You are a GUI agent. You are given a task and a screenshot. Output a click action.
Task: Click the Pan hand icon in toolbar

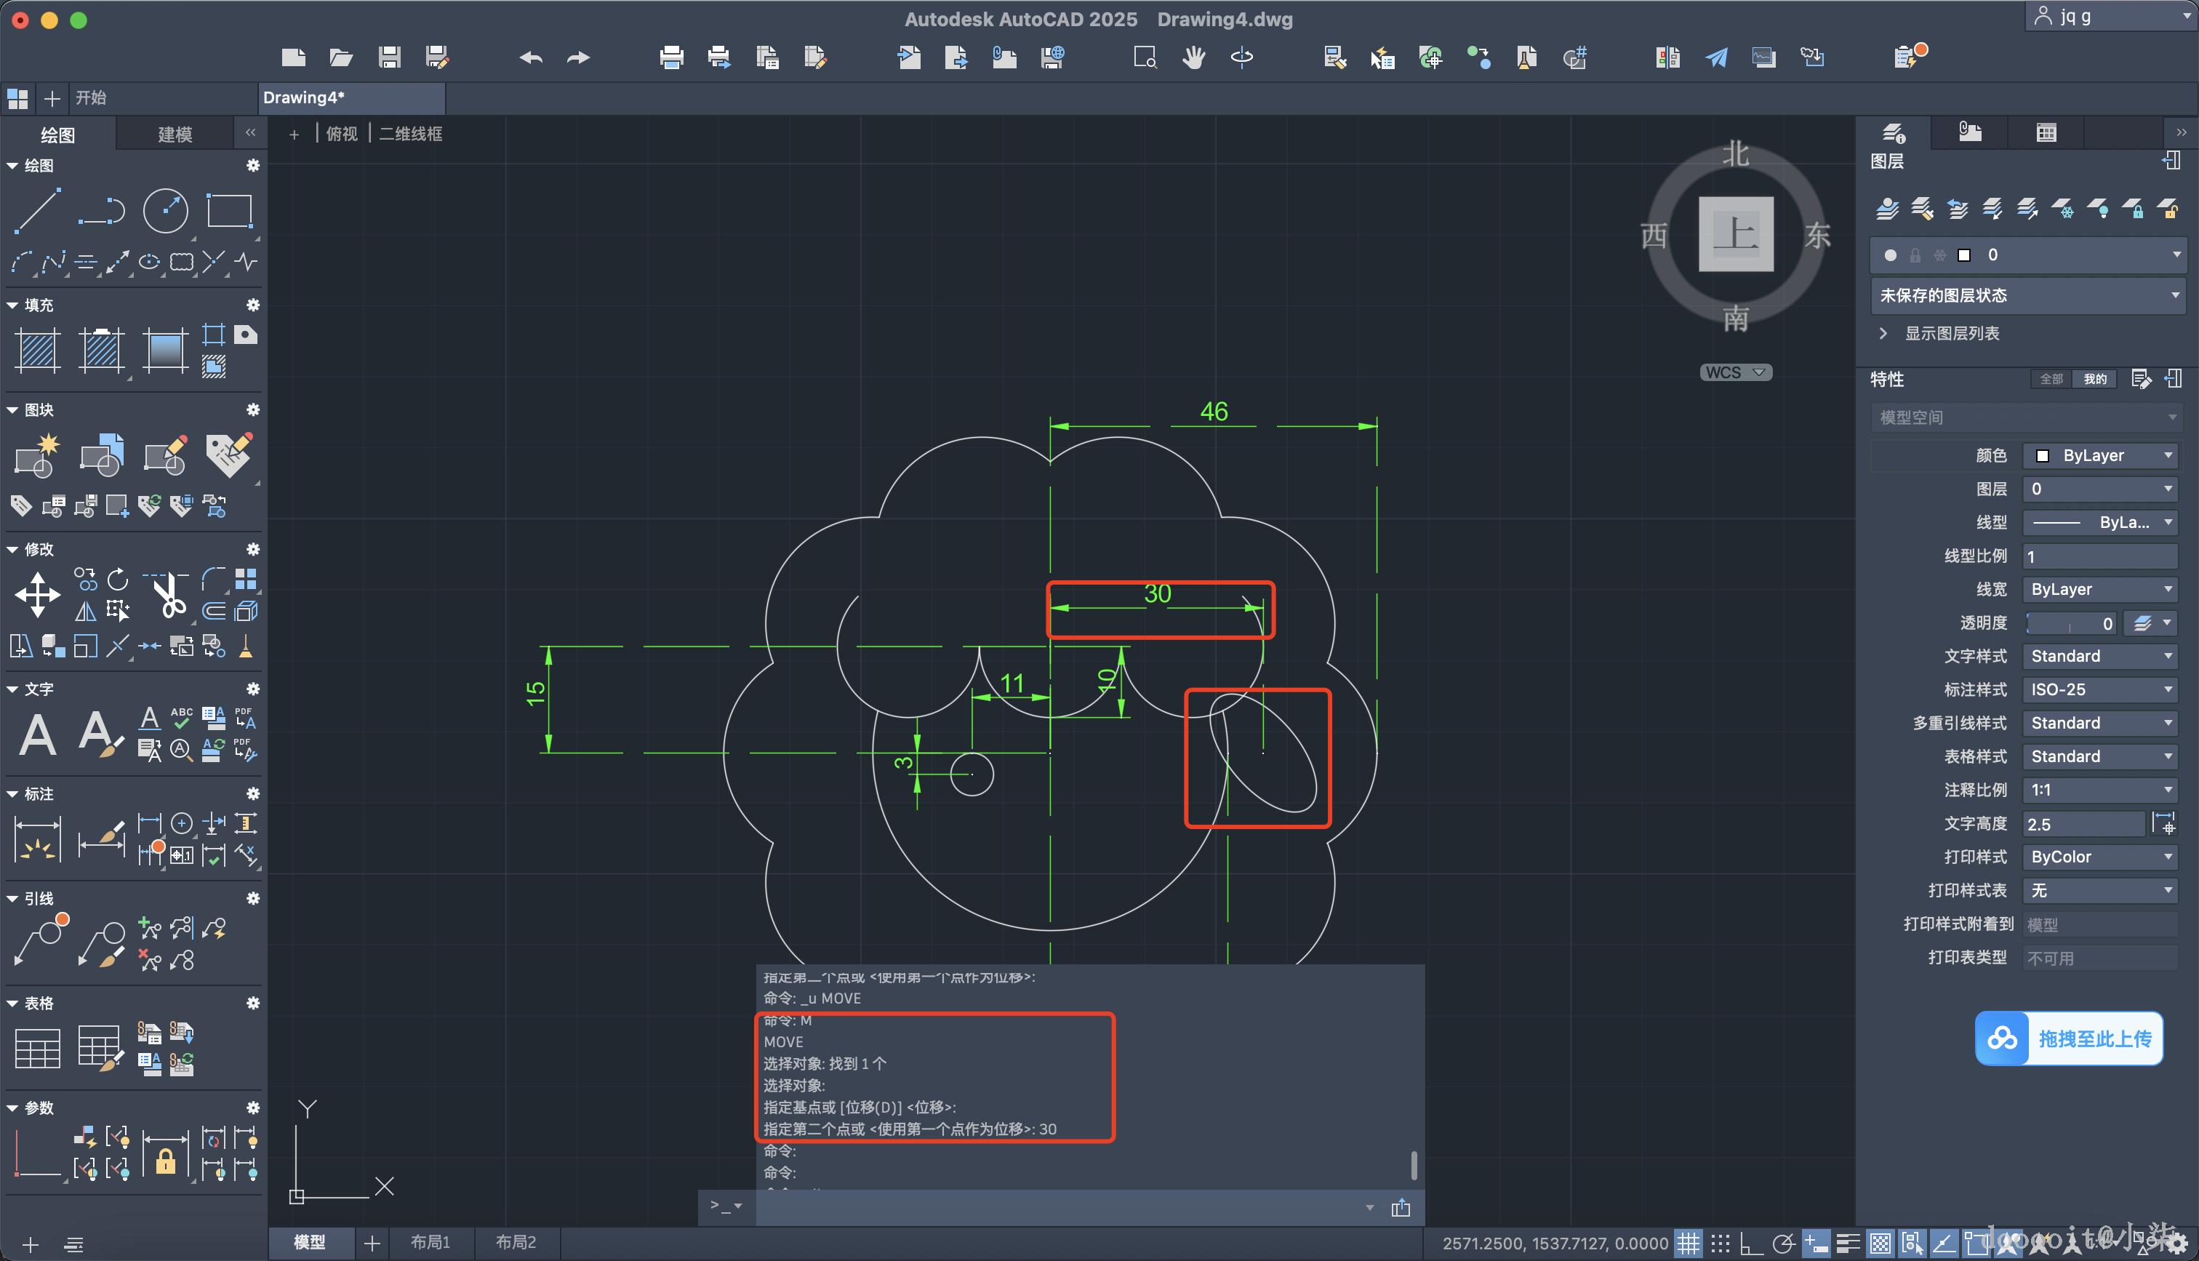[x=1194, y=58]
